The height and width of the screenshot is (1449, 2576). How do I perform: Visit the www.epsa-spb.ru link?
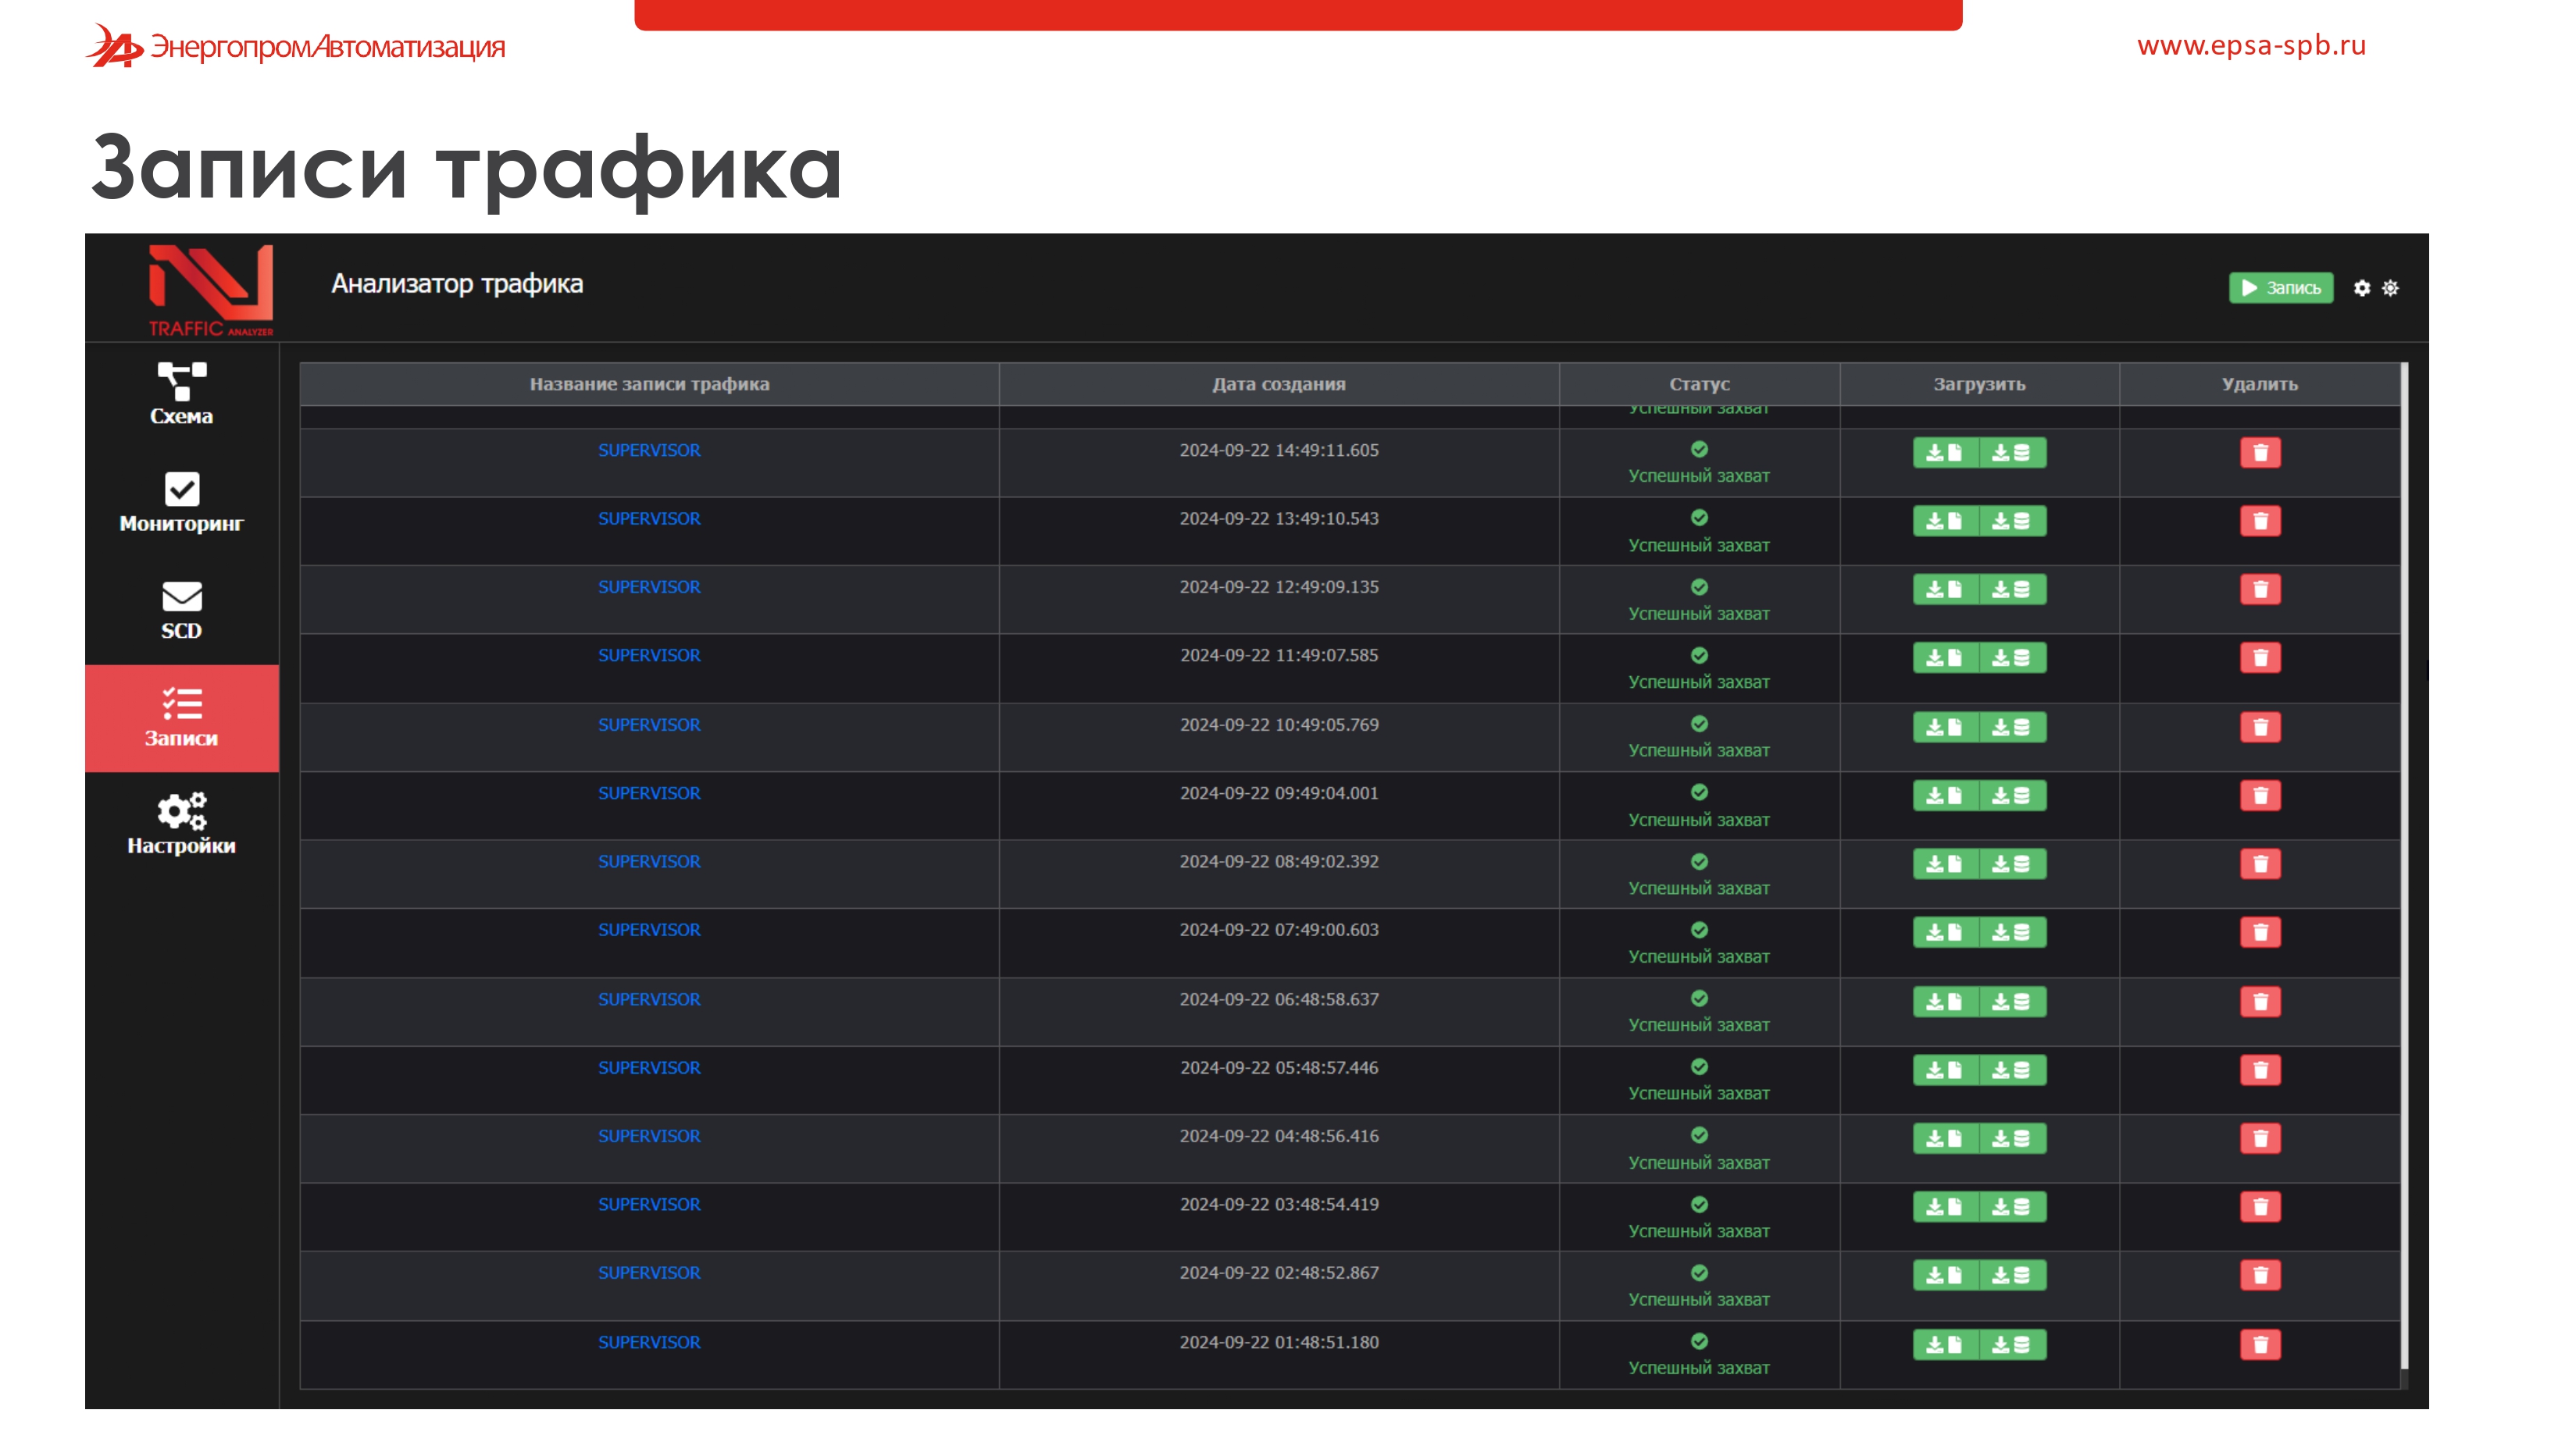click(2250, 45)
